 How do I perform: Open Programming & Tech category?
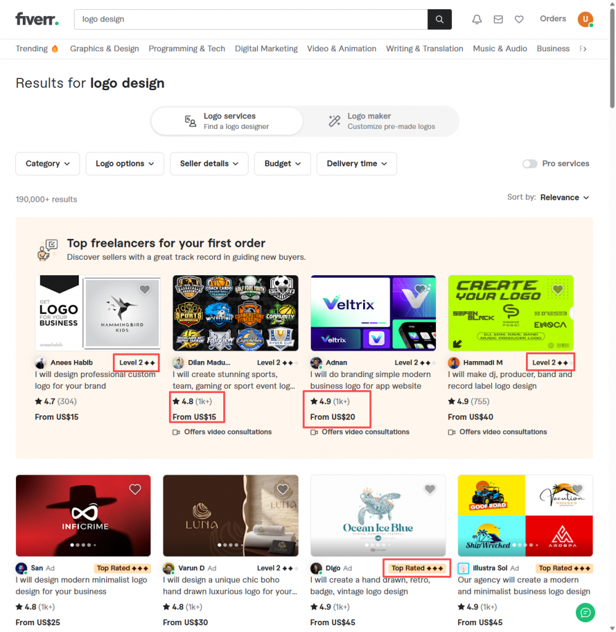tap(187, 49)
